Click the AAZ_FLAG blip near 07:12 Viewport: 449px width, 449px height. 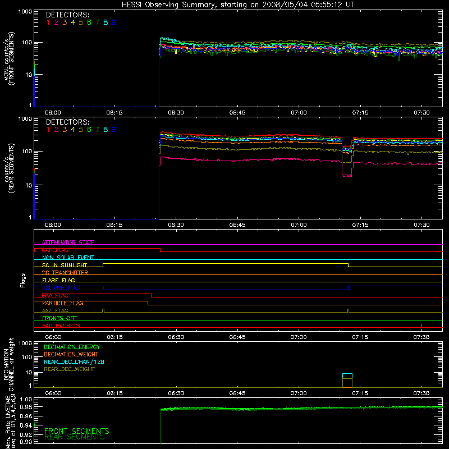(348, 310)
